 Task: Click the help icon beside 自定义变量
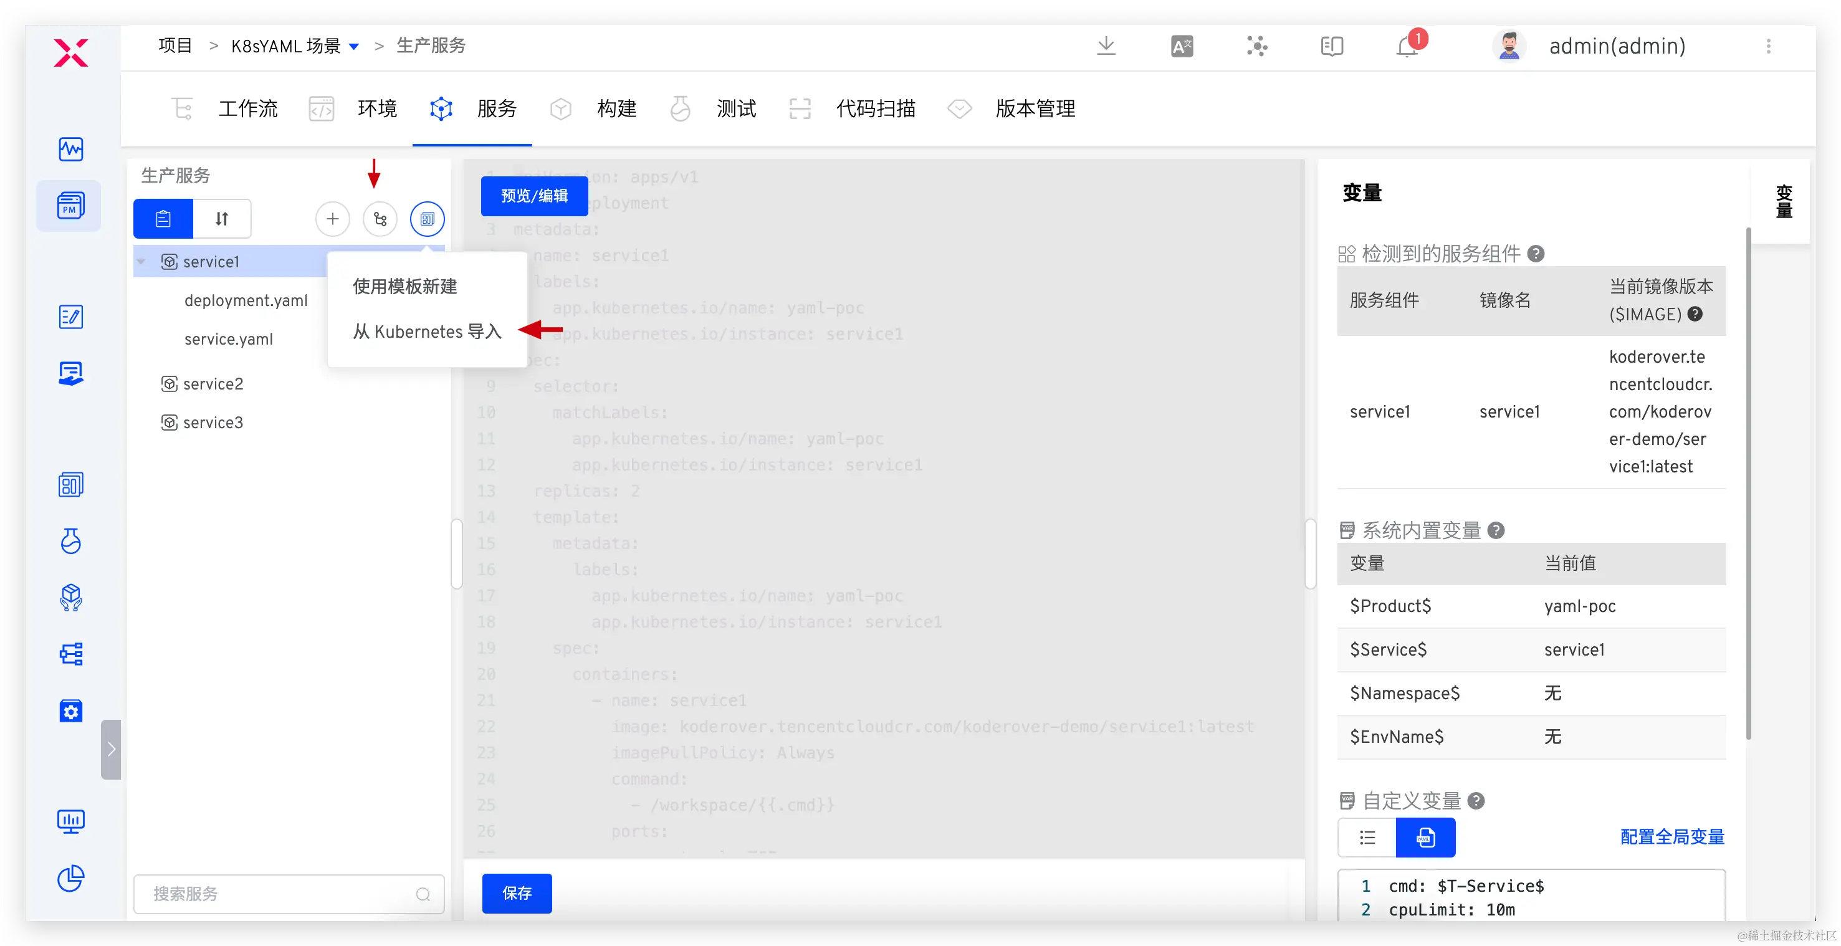pos(1476,800)
